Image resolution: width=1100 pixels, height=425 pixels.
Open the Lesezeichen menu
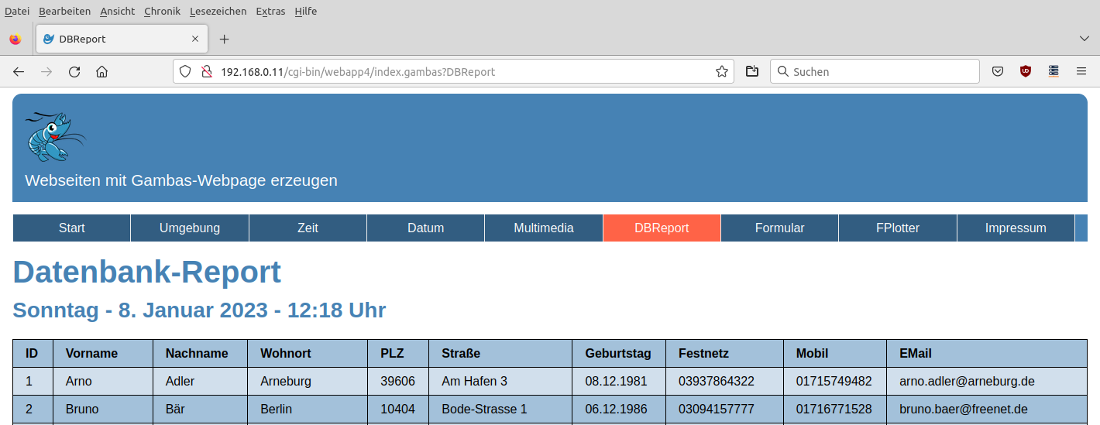(x=218, y=11)
